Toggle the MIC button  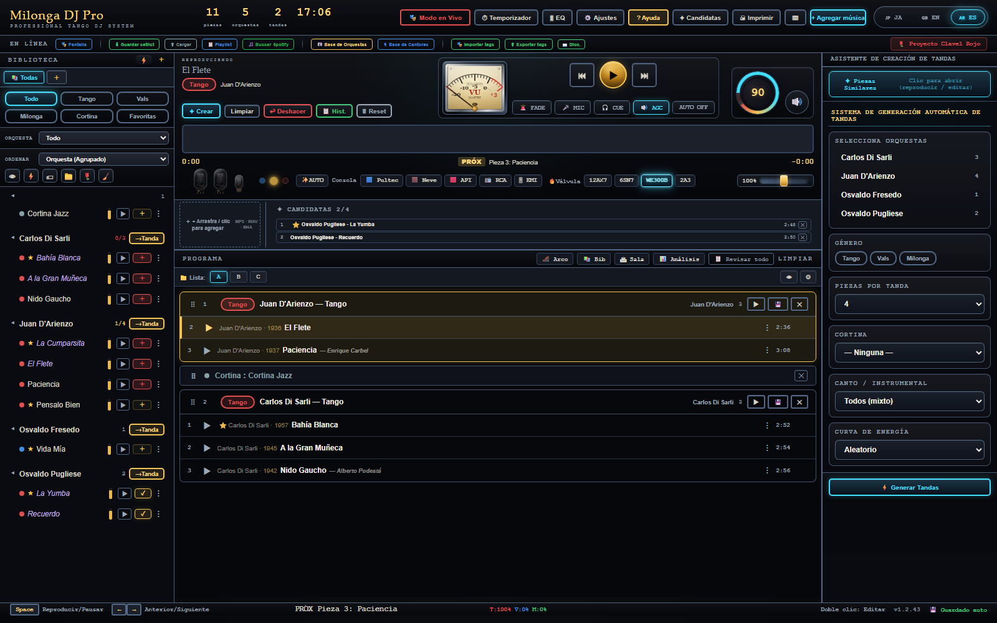pos(573,107)
